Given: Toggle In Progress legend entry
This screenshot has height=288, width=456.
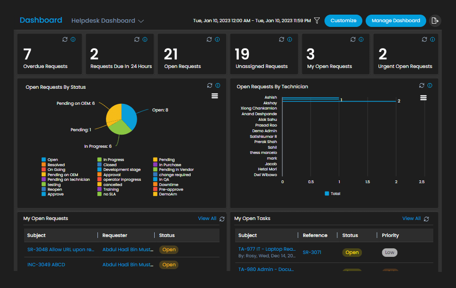Looking at the screenshot, I should [x=111, y=160].
